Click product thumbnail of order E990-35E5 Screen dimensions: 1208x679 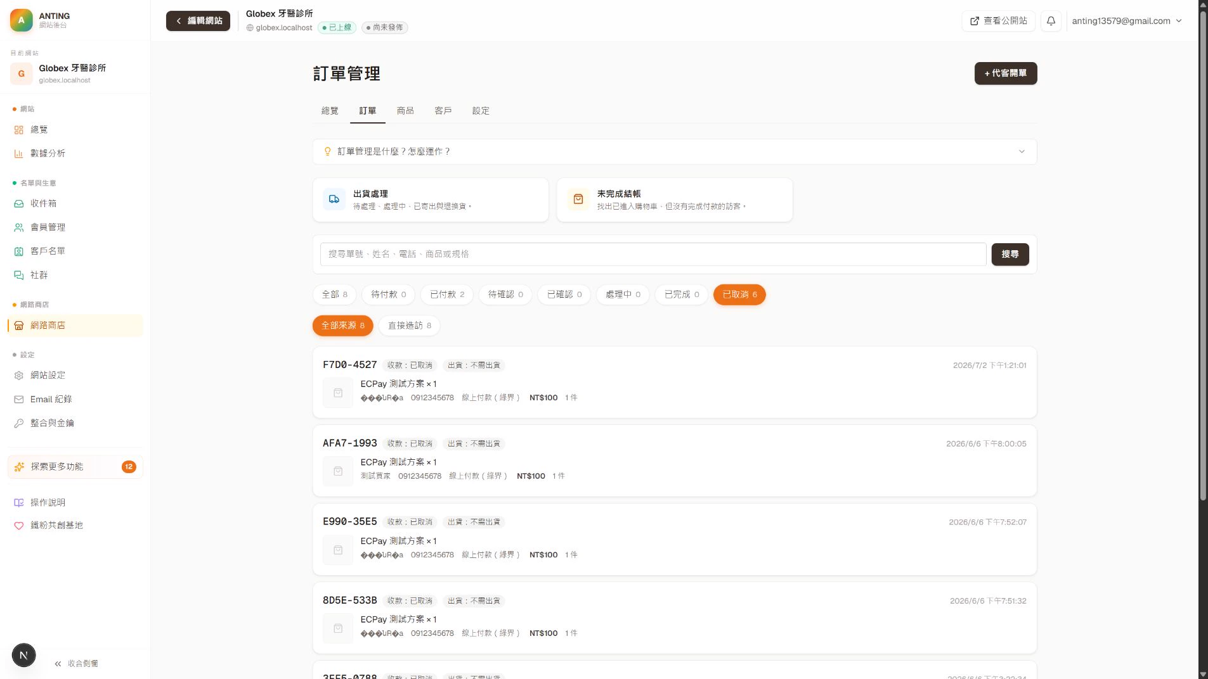pyautogui.click(x=338, y=550)
